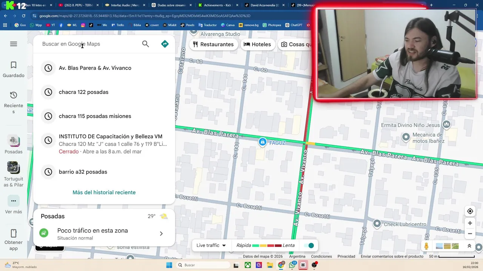The image size is (483, 271).
Task: Select recent search Av. Blas Parera & Av. Vivanco
Action: 104,68
